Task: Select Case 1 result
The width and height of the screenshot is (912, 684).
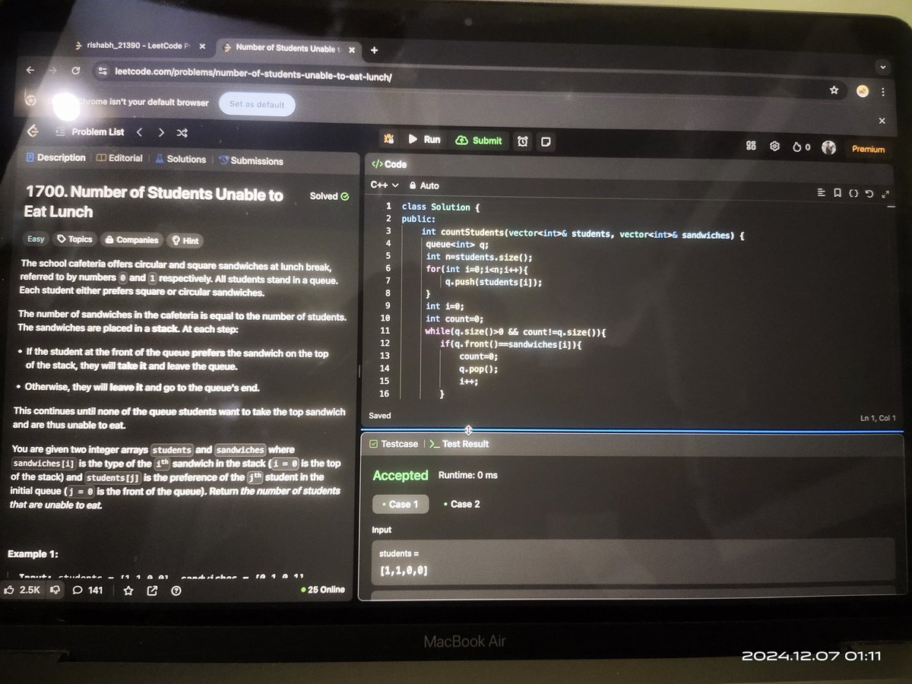Action: tap(401, 504)
